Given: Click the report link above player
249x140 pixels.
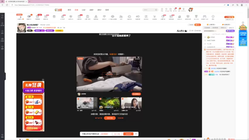Looking at the screenshot, I should 198,30.
